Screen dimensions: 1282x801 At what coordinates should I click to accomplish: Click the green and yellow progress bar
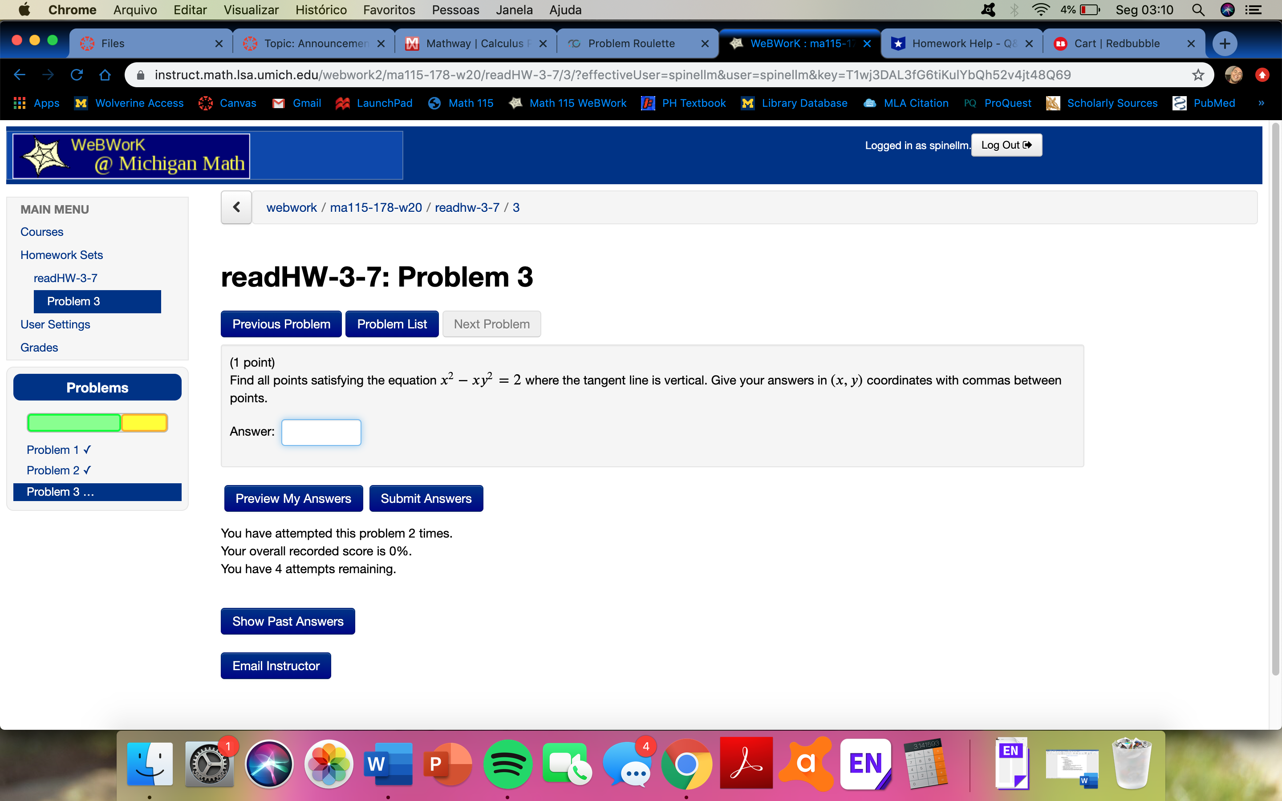point(97,423)
